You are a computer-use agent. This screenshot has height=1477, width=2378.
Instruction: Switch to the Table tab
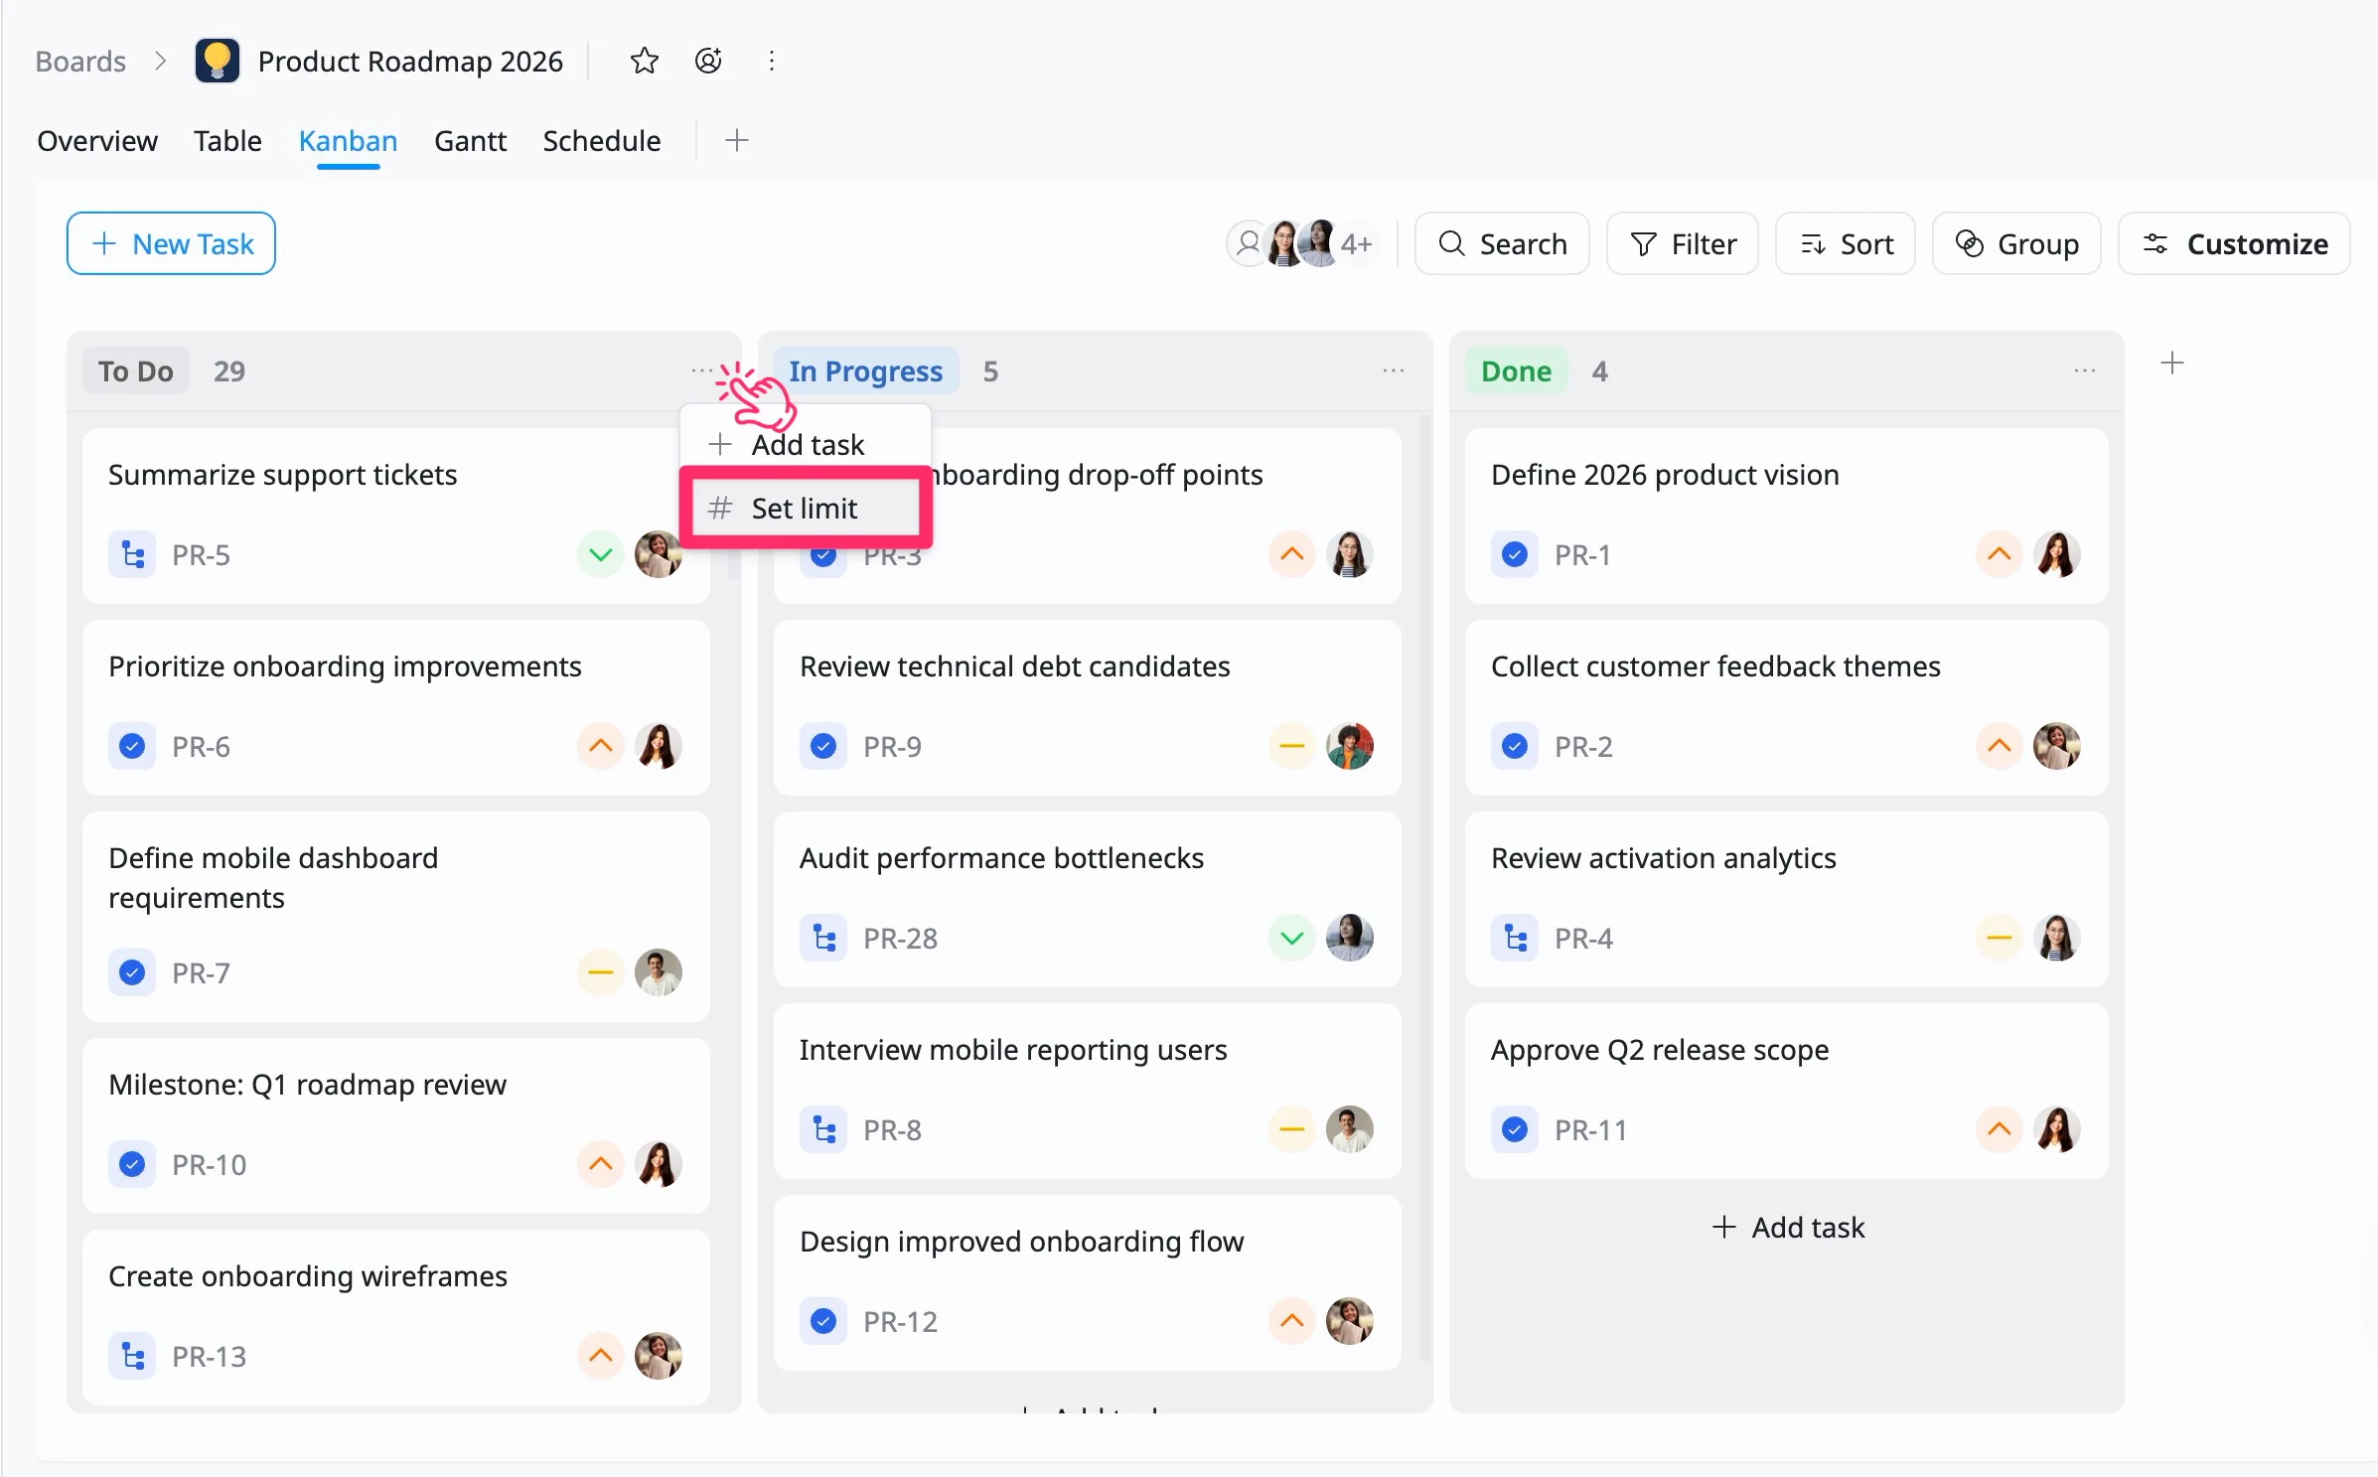[x=227, y=140]
